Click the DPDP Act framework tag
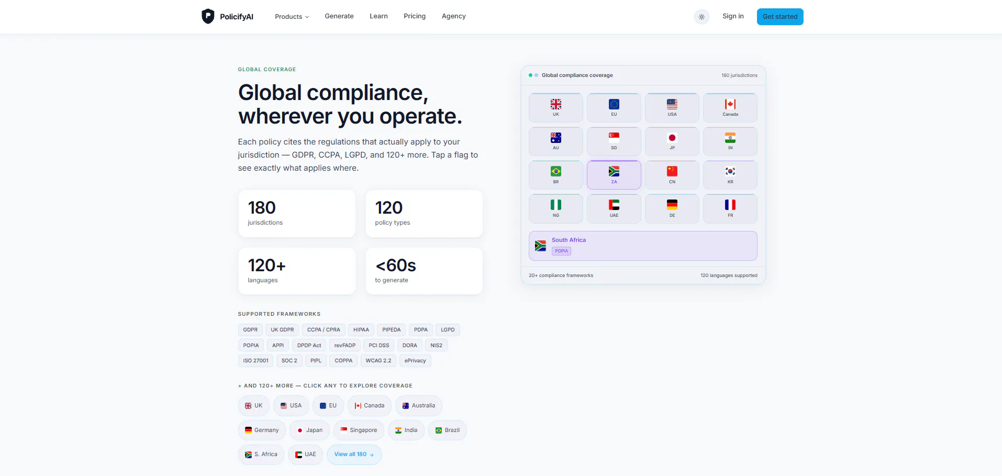 click(309, 346)
